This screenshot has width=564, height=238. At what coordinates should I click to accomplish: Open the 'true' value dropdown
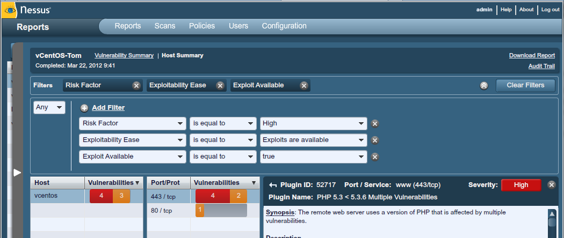tap(314, 157)
